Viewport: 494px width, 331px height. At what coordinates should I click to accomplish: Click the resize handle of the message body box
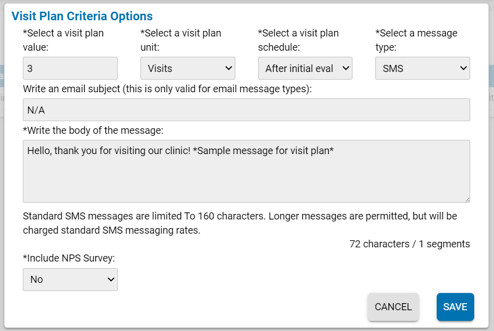468,200
